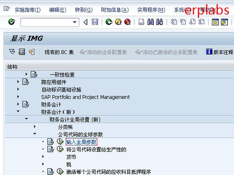The width and height of the screenshot is (234, 175).
Task: Click the green Back arrow icon
Action: [109, 22]
